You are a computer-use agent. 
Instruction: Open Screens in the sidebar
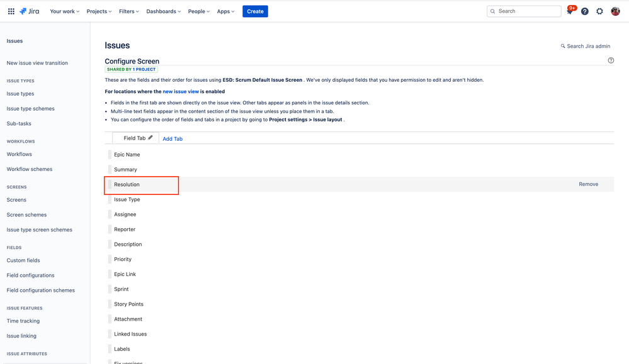16,200
